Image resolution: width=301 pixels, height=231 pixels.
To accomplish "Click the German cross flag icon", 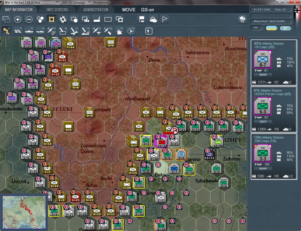I will click(x=297, y=10).
